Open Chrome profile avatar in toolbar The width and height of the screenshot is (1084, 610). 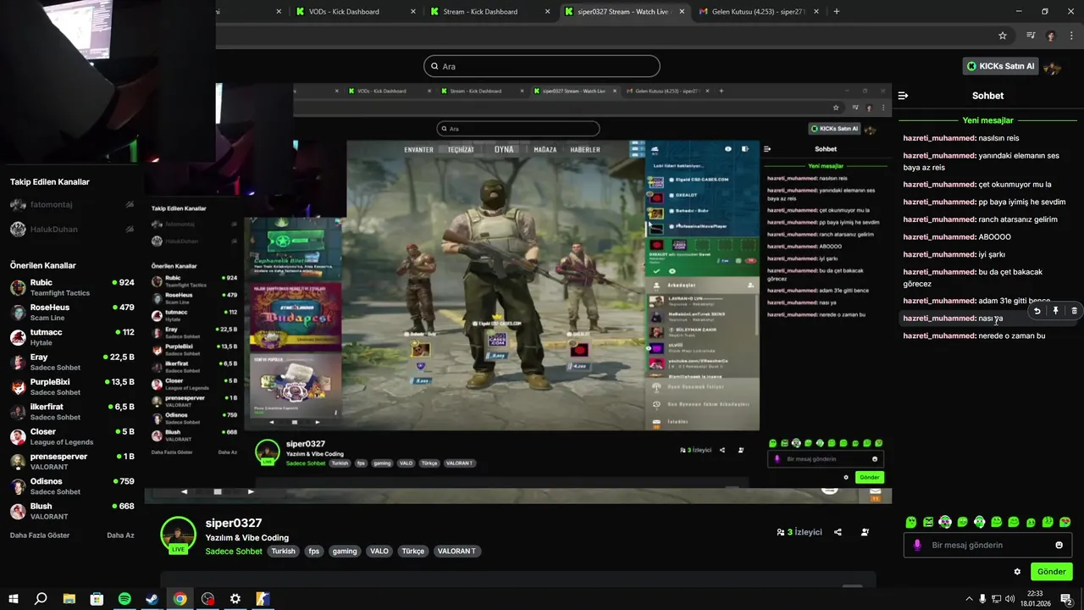[x=1051, y=36]
